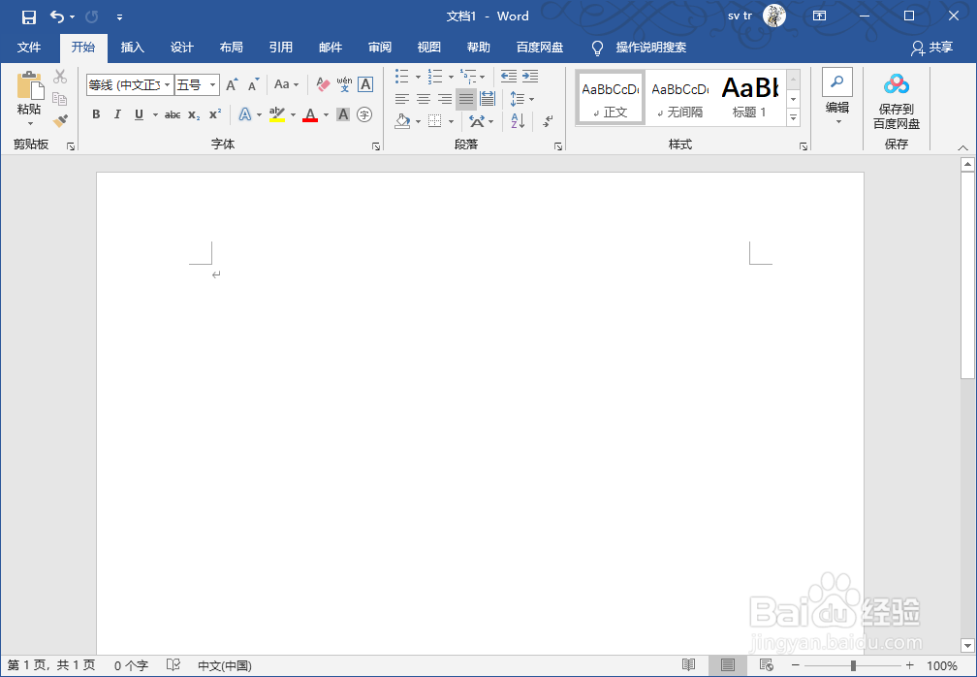
Task: Cut selection with the scissors icon
Action: 60,77
